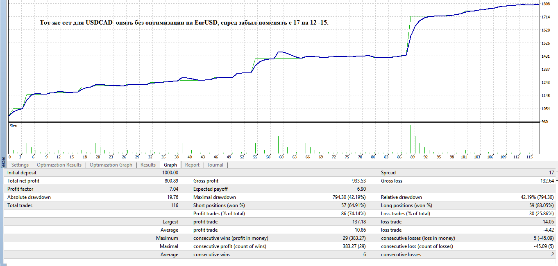Click the Tester vertical panel label
This screenshot has width=558, height=266.
(x=3, y=162)
